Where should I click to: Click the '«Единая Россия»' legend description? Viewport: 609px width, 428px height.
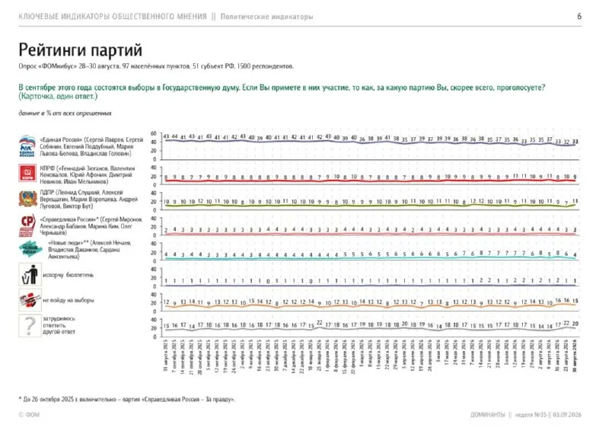(x=91, y=146)
